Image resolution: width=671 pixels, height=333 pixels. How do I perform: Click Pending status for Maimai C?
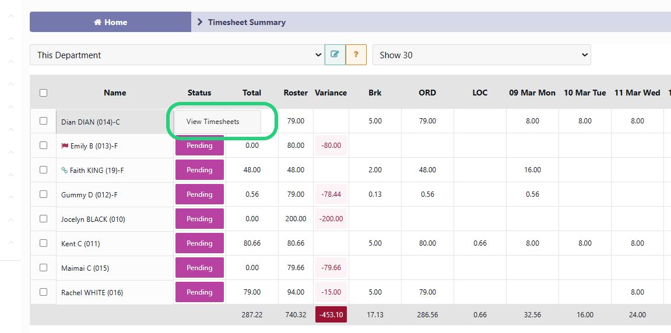199,268
